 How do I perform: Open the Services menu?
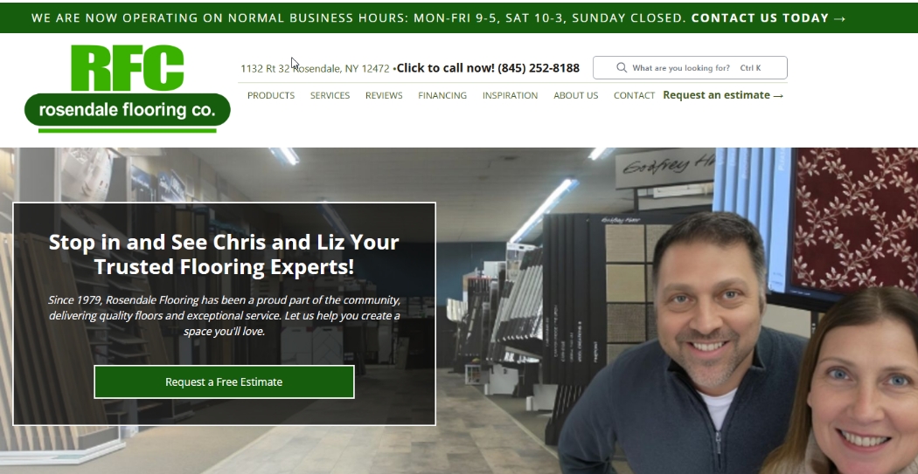pos(330,95)
